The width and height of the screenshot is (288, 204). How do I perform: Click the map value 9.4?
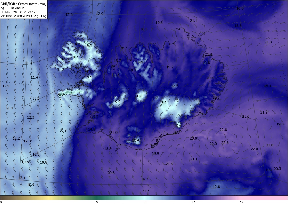[x=179, y=126]
